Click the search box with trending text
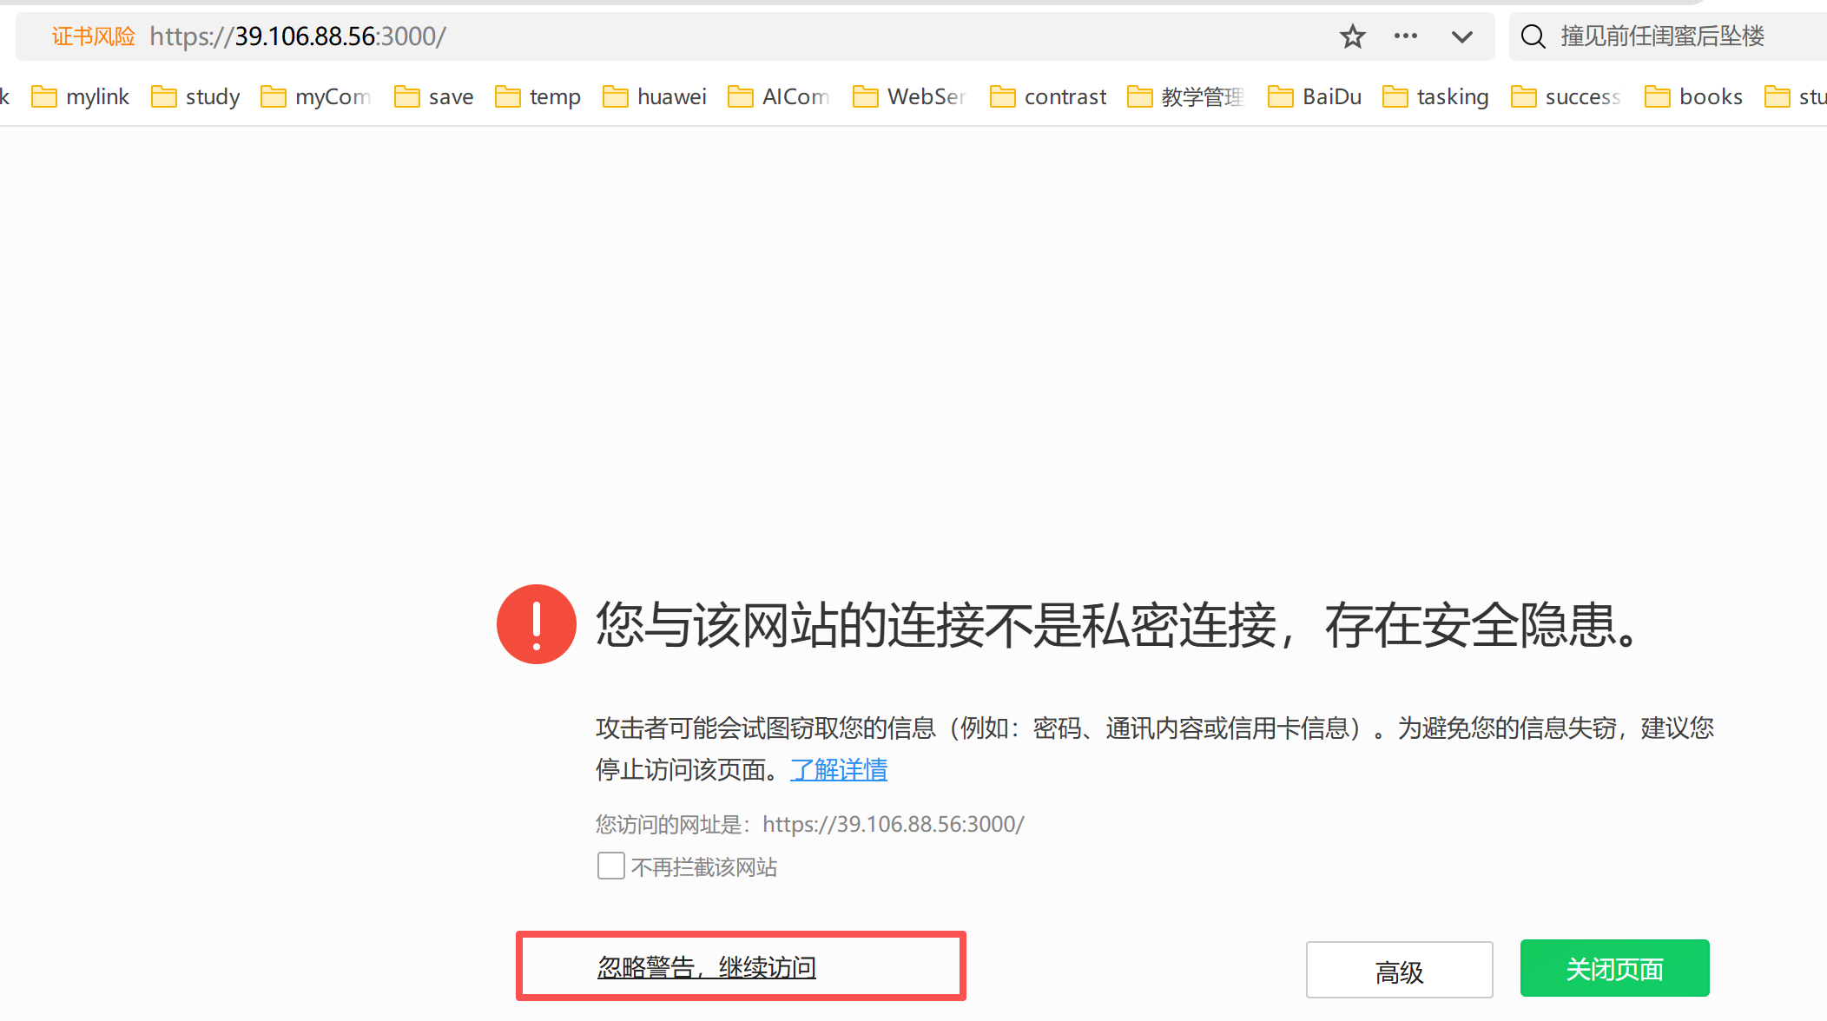 (1662, 36)
